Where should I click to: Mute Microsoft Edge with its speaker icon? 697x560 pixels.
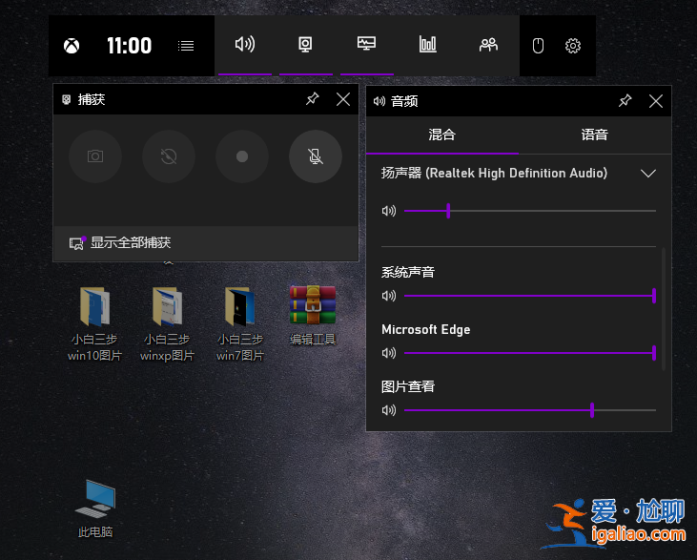[x=388, y=353]
